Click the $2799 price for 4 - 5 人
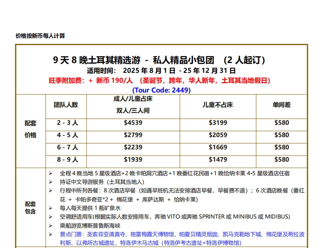Image resolution: width=324 pixels, height=248 pixels. (133, 135)
